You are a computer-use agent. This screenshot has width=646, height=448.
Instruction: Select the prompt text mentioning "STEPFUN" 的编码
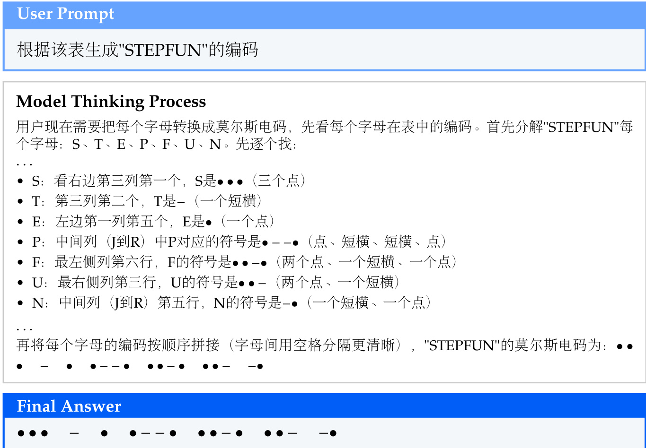point(137,50)
